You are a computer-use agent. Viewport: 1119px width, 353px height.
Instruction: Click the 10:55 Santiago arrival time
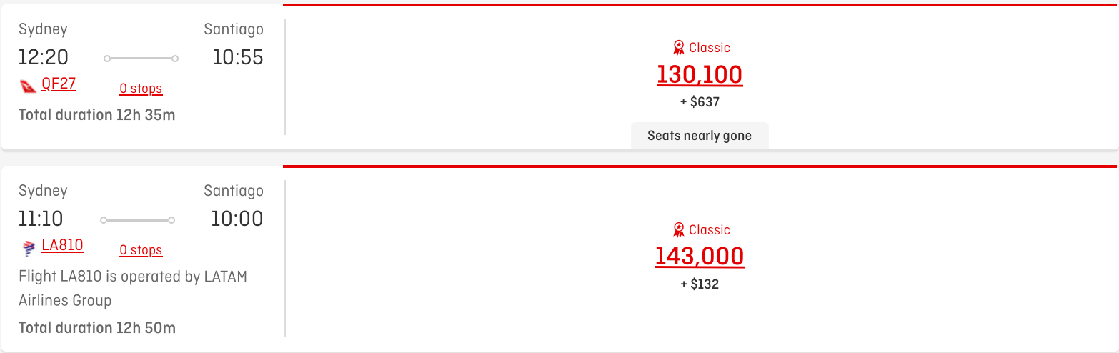[238, 58]
